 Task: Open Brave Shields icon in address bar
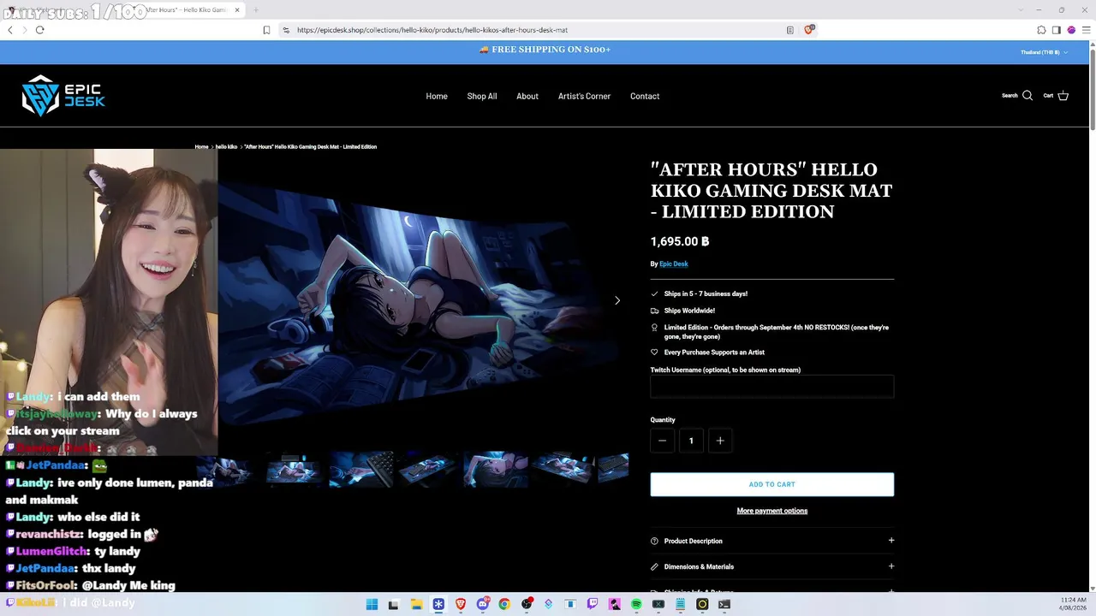click(810, 30)
